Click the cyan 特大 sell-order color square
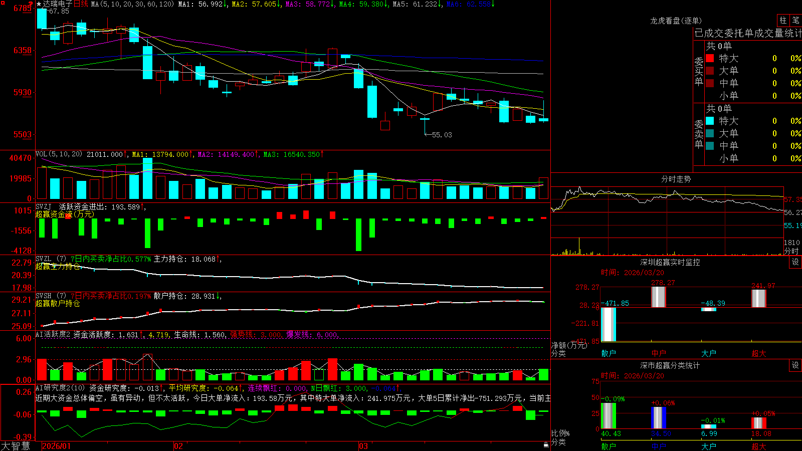802x451 pixels. tap(710, 121)
